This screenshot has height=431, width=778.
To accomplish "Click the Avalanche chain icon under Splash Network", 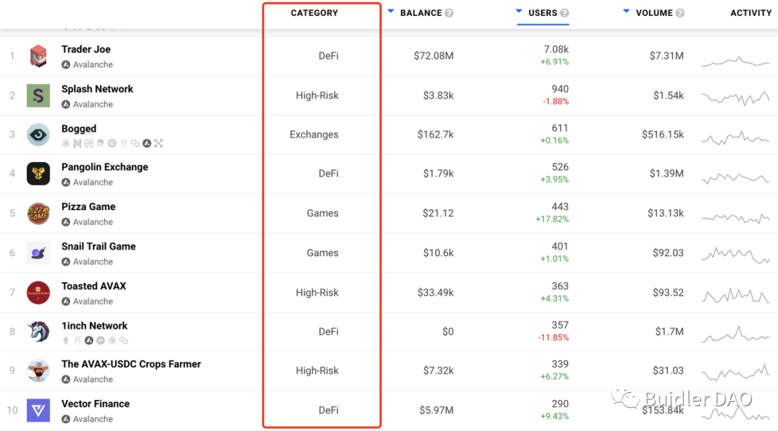I will [x=66, y=104].
